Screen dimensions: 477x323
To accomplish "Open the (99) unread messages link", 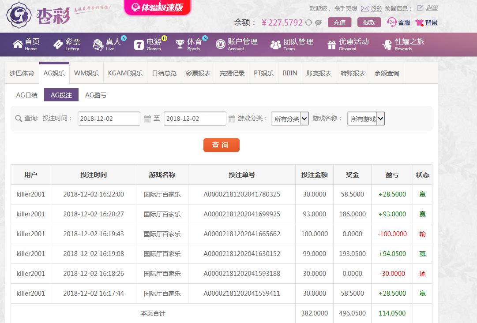I will click(376, 8).
